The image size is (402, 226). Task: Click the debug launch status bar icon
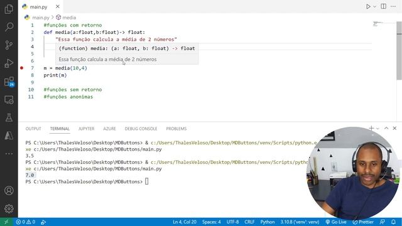(43, 222)
